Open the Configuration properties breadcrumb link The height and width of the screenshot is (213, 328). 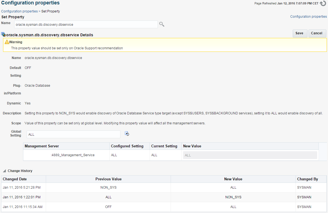point(19,11)
